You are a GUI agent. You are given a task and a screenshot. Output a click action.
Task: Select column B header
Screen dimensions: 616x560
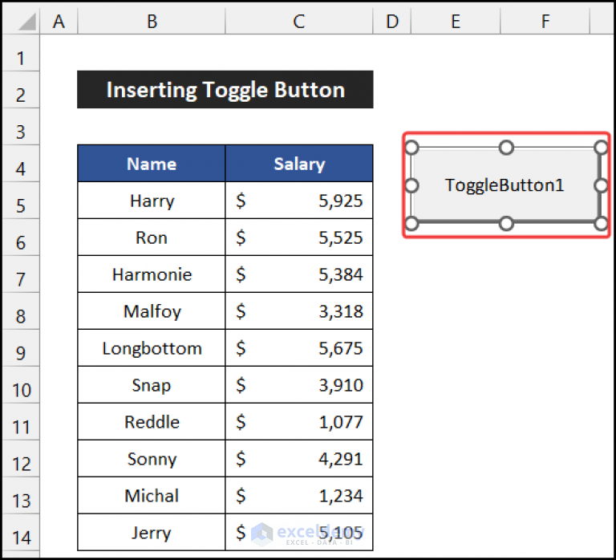tap(152, 21)
